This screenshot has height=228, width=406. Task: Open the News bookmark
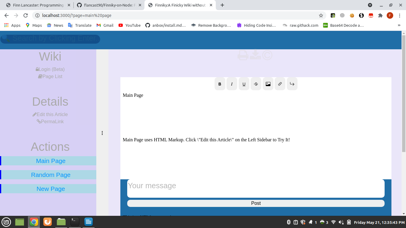point(55,25)
